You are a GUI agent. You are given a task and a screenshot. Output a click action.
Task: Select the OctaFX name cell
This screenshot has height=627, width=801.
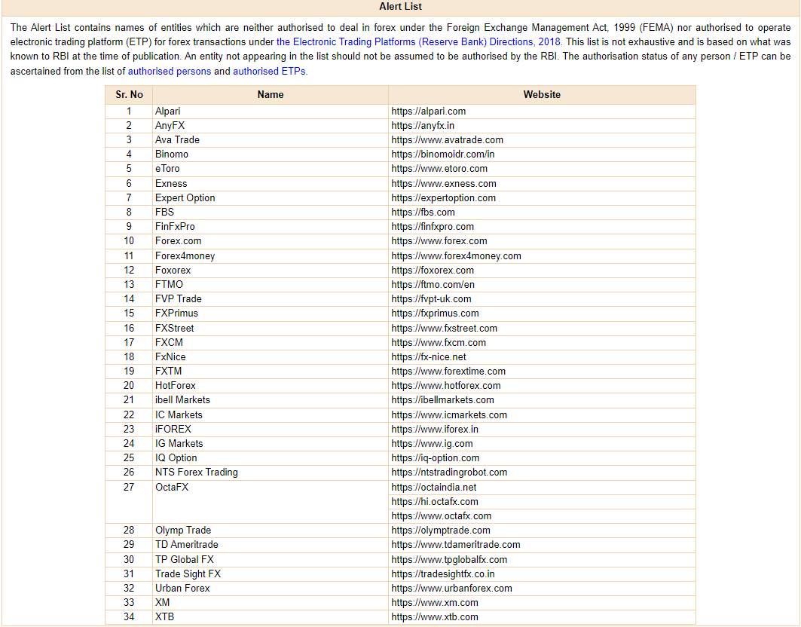coord(271,501)
